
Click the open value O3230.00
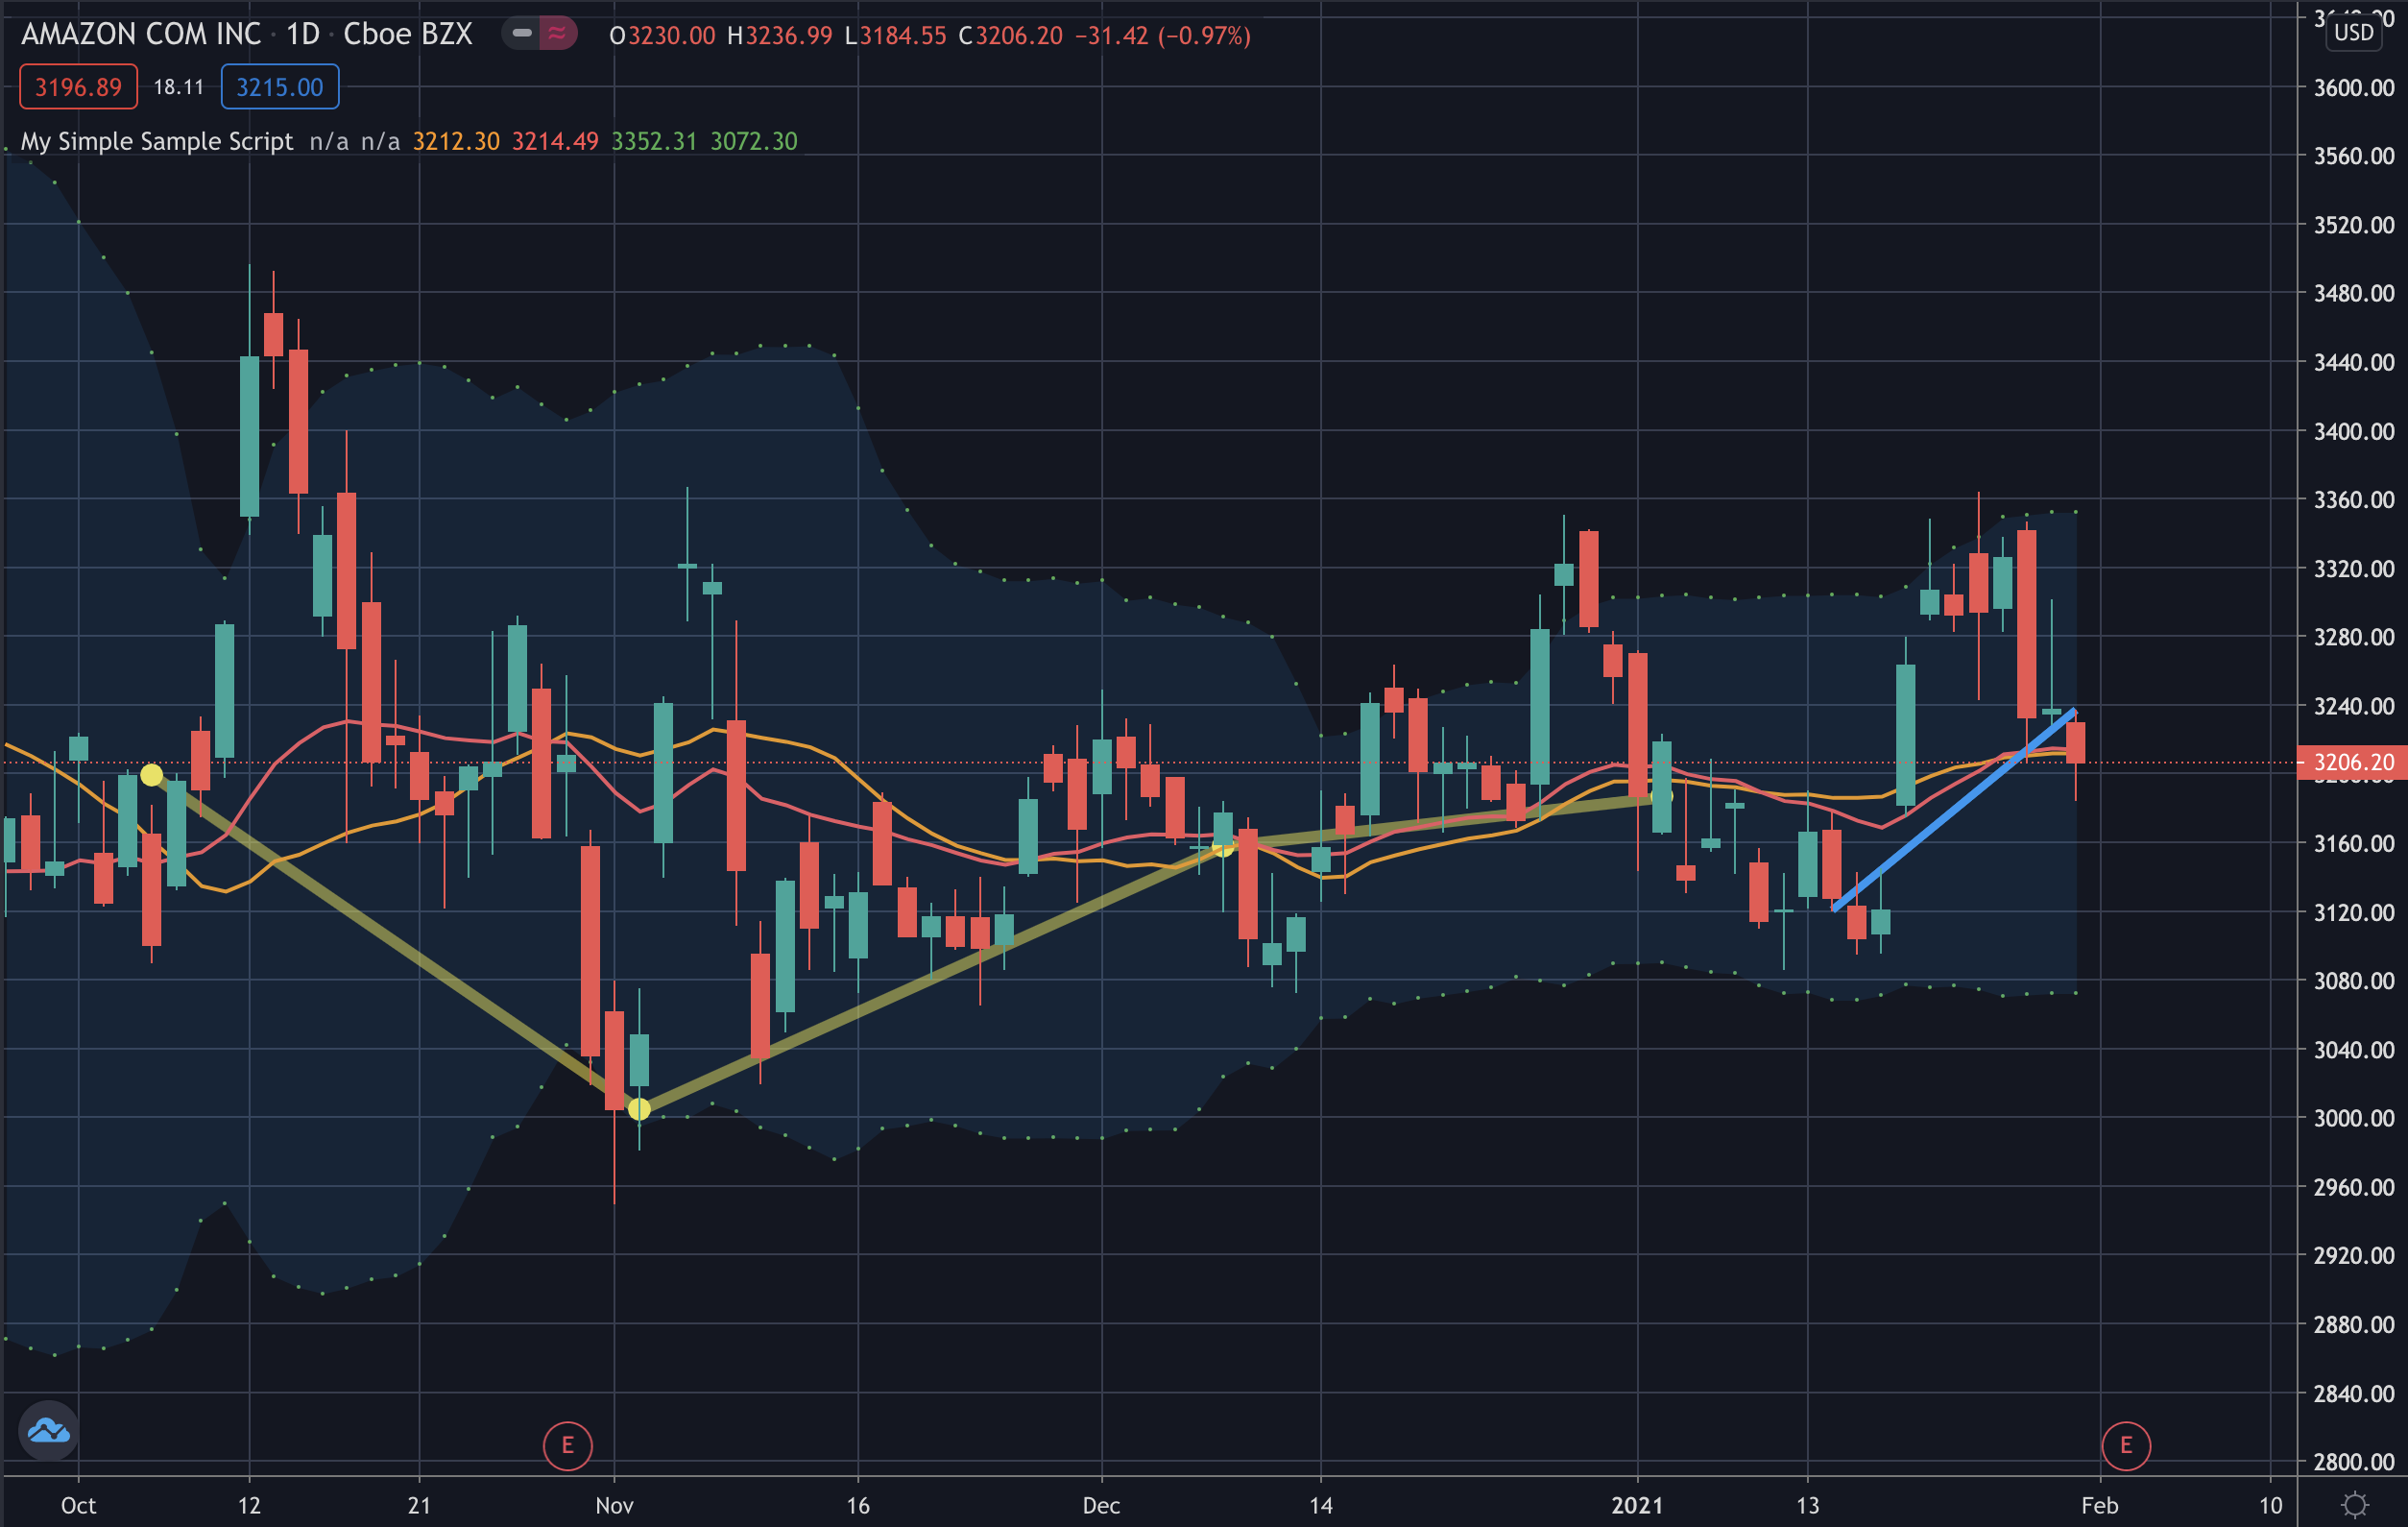662,36
